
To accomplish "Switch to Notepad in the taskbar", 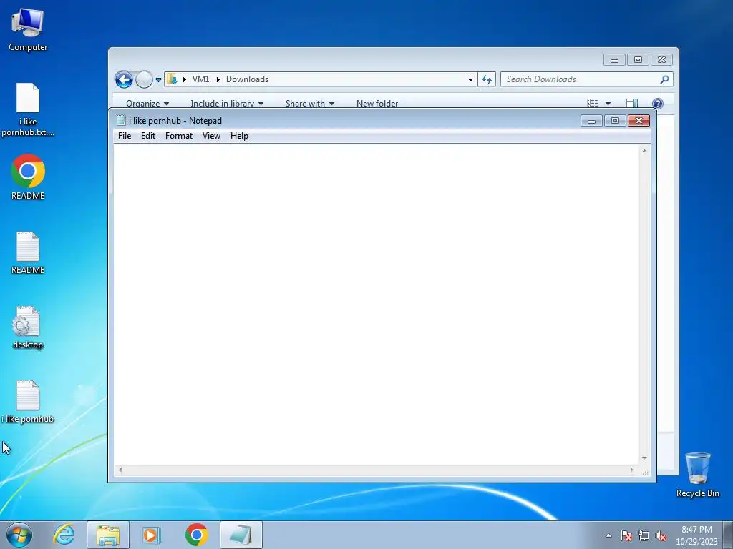I will [241, 535].
